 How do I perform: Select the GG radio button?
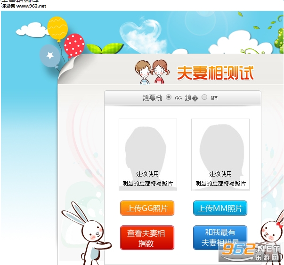[x=169, y=97]
